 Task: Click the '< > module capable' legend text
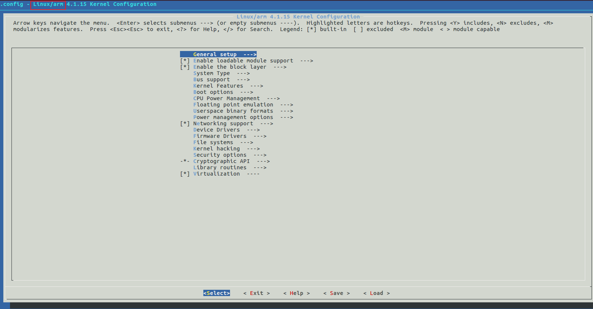[470, 29]
